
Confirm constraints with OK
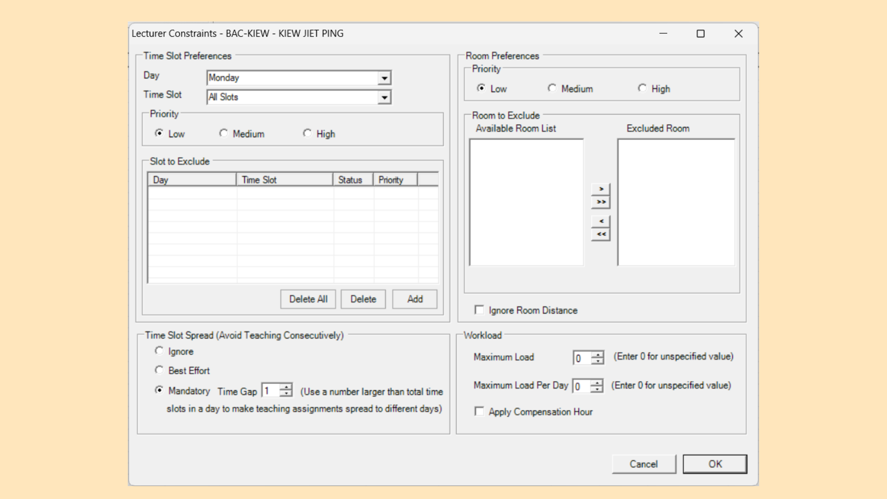coord(715,464)
